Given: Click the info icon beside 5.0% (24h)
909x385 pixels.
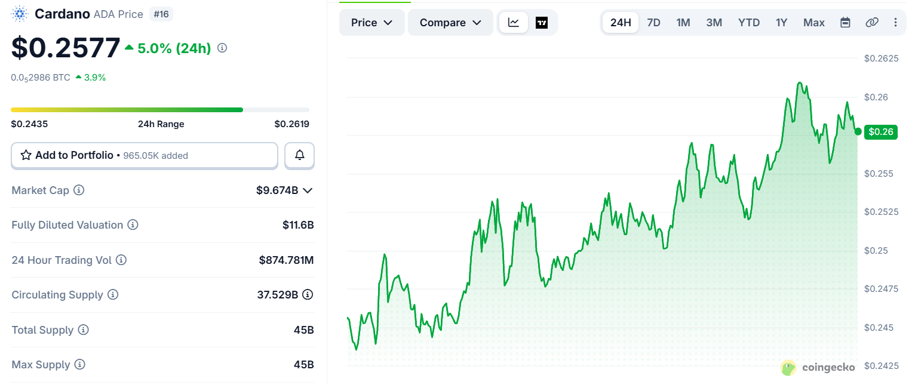Looking at the screenshot, I should [x=222, y=48].
